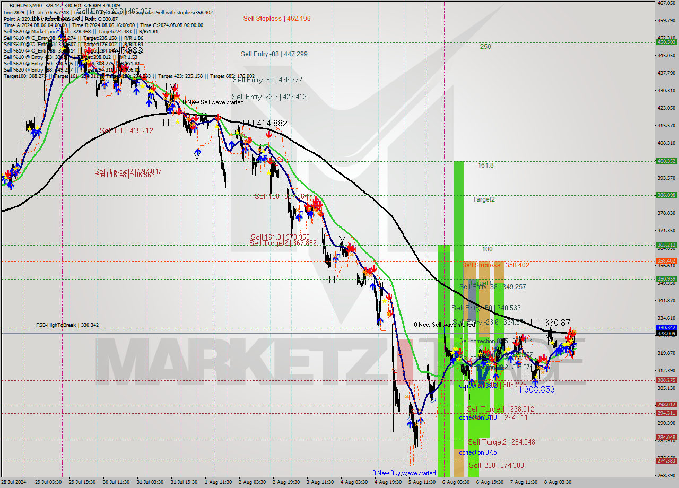
Task: Click the '| | | 330.87' label
Action: click(x=550, y=323)
